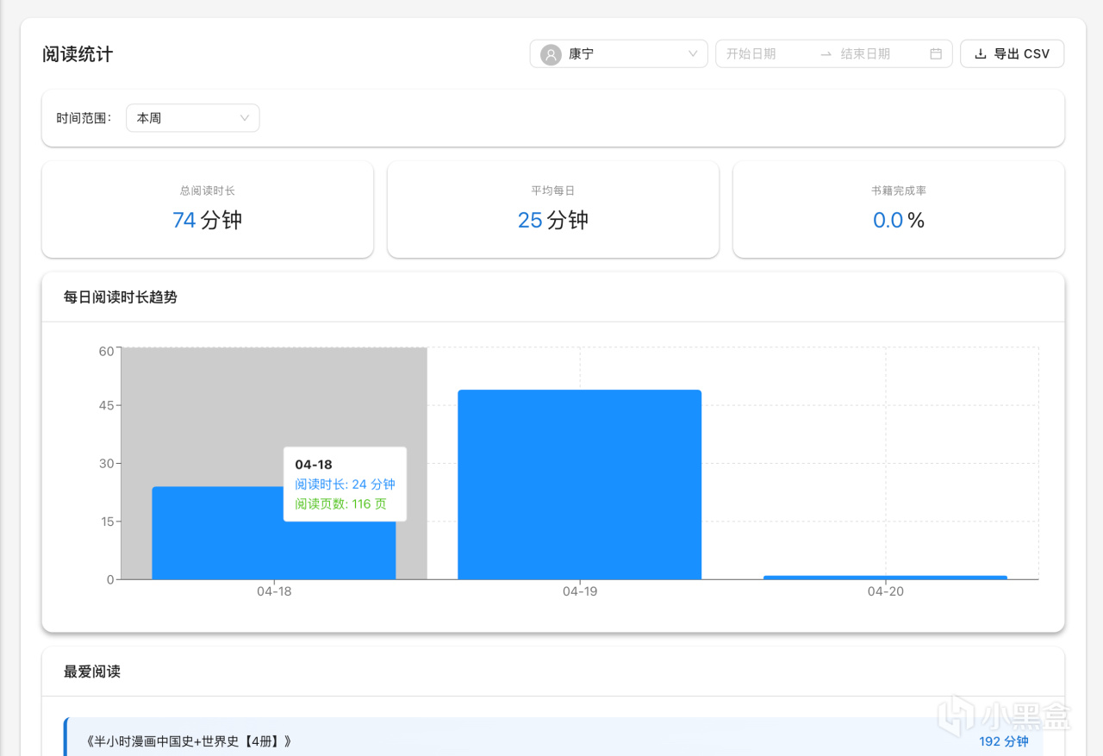Click the 04-18 x-axis label
The width and height of the screenshot is (1103, 756).
274,592
